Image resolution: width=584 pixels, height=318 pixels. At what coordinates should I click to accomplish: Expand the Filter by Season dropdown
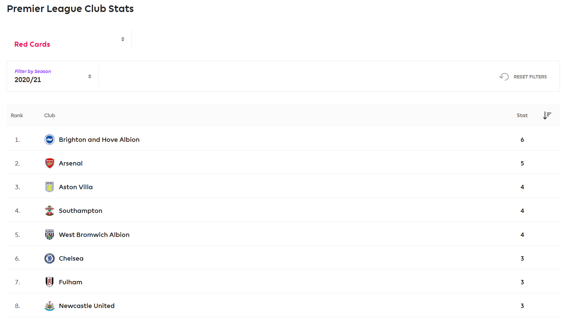[53, 76]
